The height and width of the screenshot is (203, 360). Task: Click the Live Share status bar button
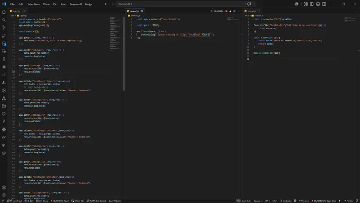(x=42, y=201)
